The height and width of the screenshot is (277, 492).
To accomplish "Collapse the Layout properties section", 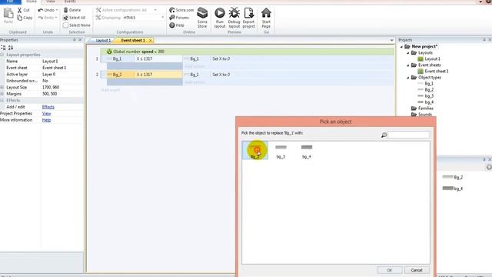I will (2, 55).
